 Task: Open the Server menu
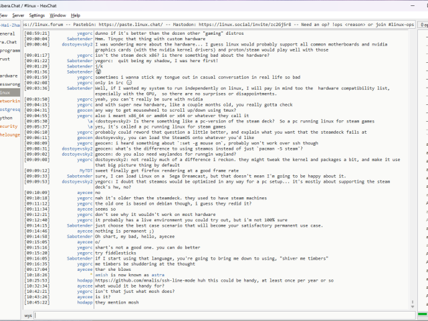(17, 15)
